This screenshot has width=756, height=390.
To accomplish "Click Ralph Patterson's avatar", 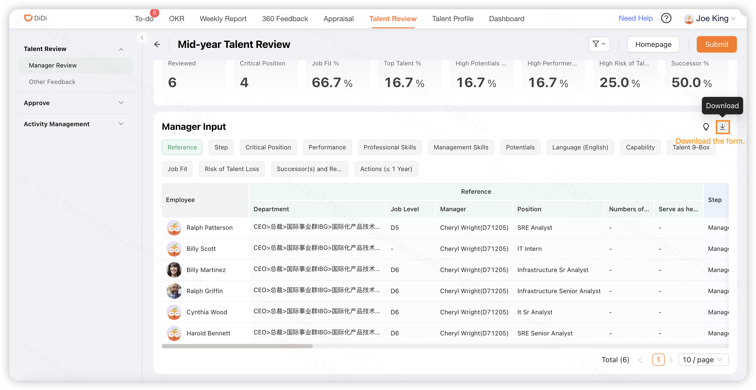I will click(174, 228).
